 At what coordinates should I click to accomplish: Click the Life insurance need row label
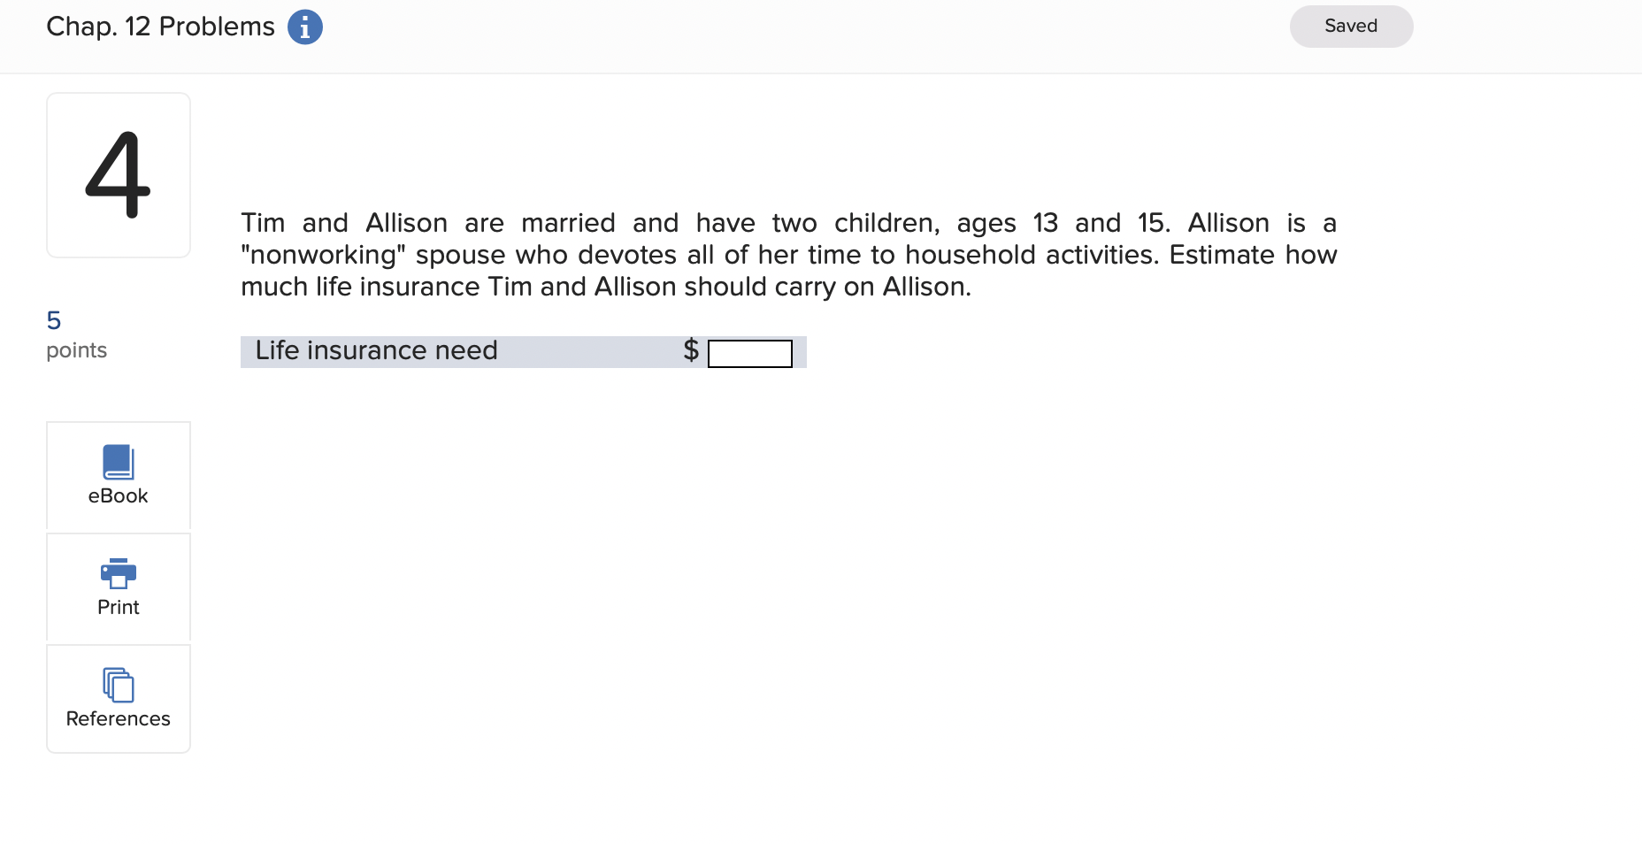tap(375, 350)
